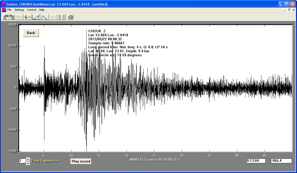297x173 pixels.
Task: Click the 0:13:04 time readout box
Action: (256, 161)
